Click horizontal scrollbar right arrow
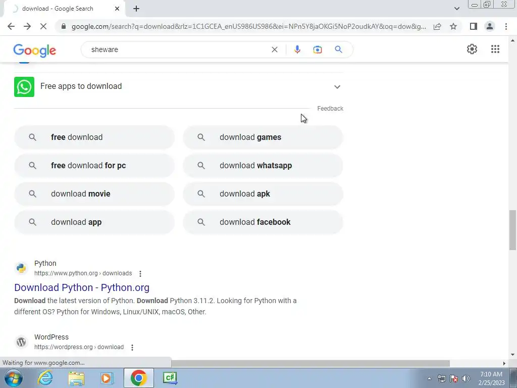The width and height of the screenshot is (517, 388). click(x=504, y=363)
